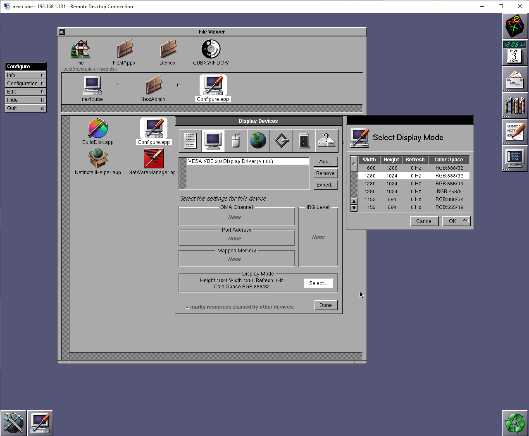Click the scroll down arrow in mode list

coord(354,208)
